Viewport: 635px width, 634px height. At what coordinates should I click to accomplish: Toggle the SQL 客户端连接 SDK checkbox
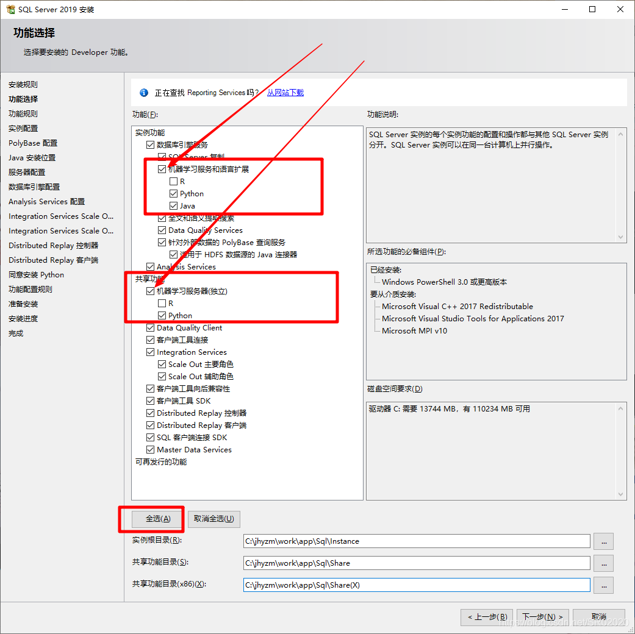click(x=150, y=438)
